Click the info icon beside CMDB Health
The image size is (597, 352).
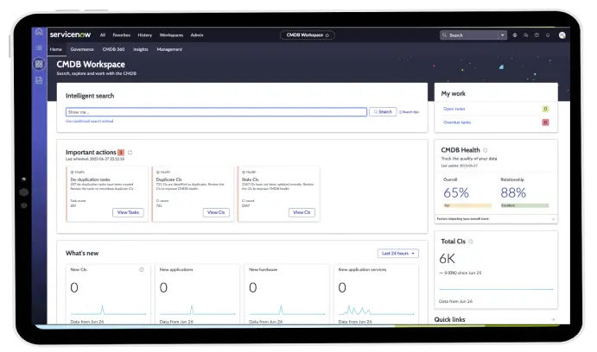coord(485,150)
